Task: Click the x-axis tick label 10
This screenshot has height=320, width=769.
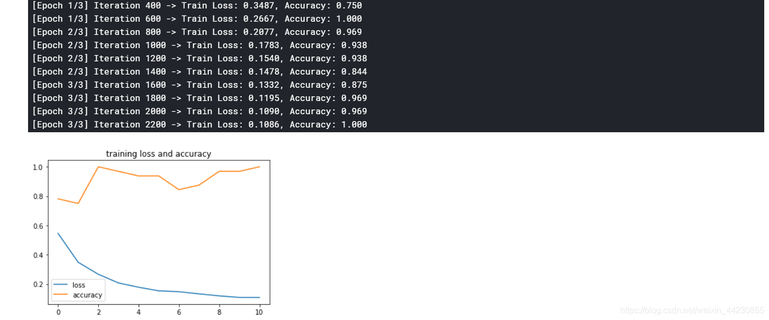Action: (x=259, y=312)
